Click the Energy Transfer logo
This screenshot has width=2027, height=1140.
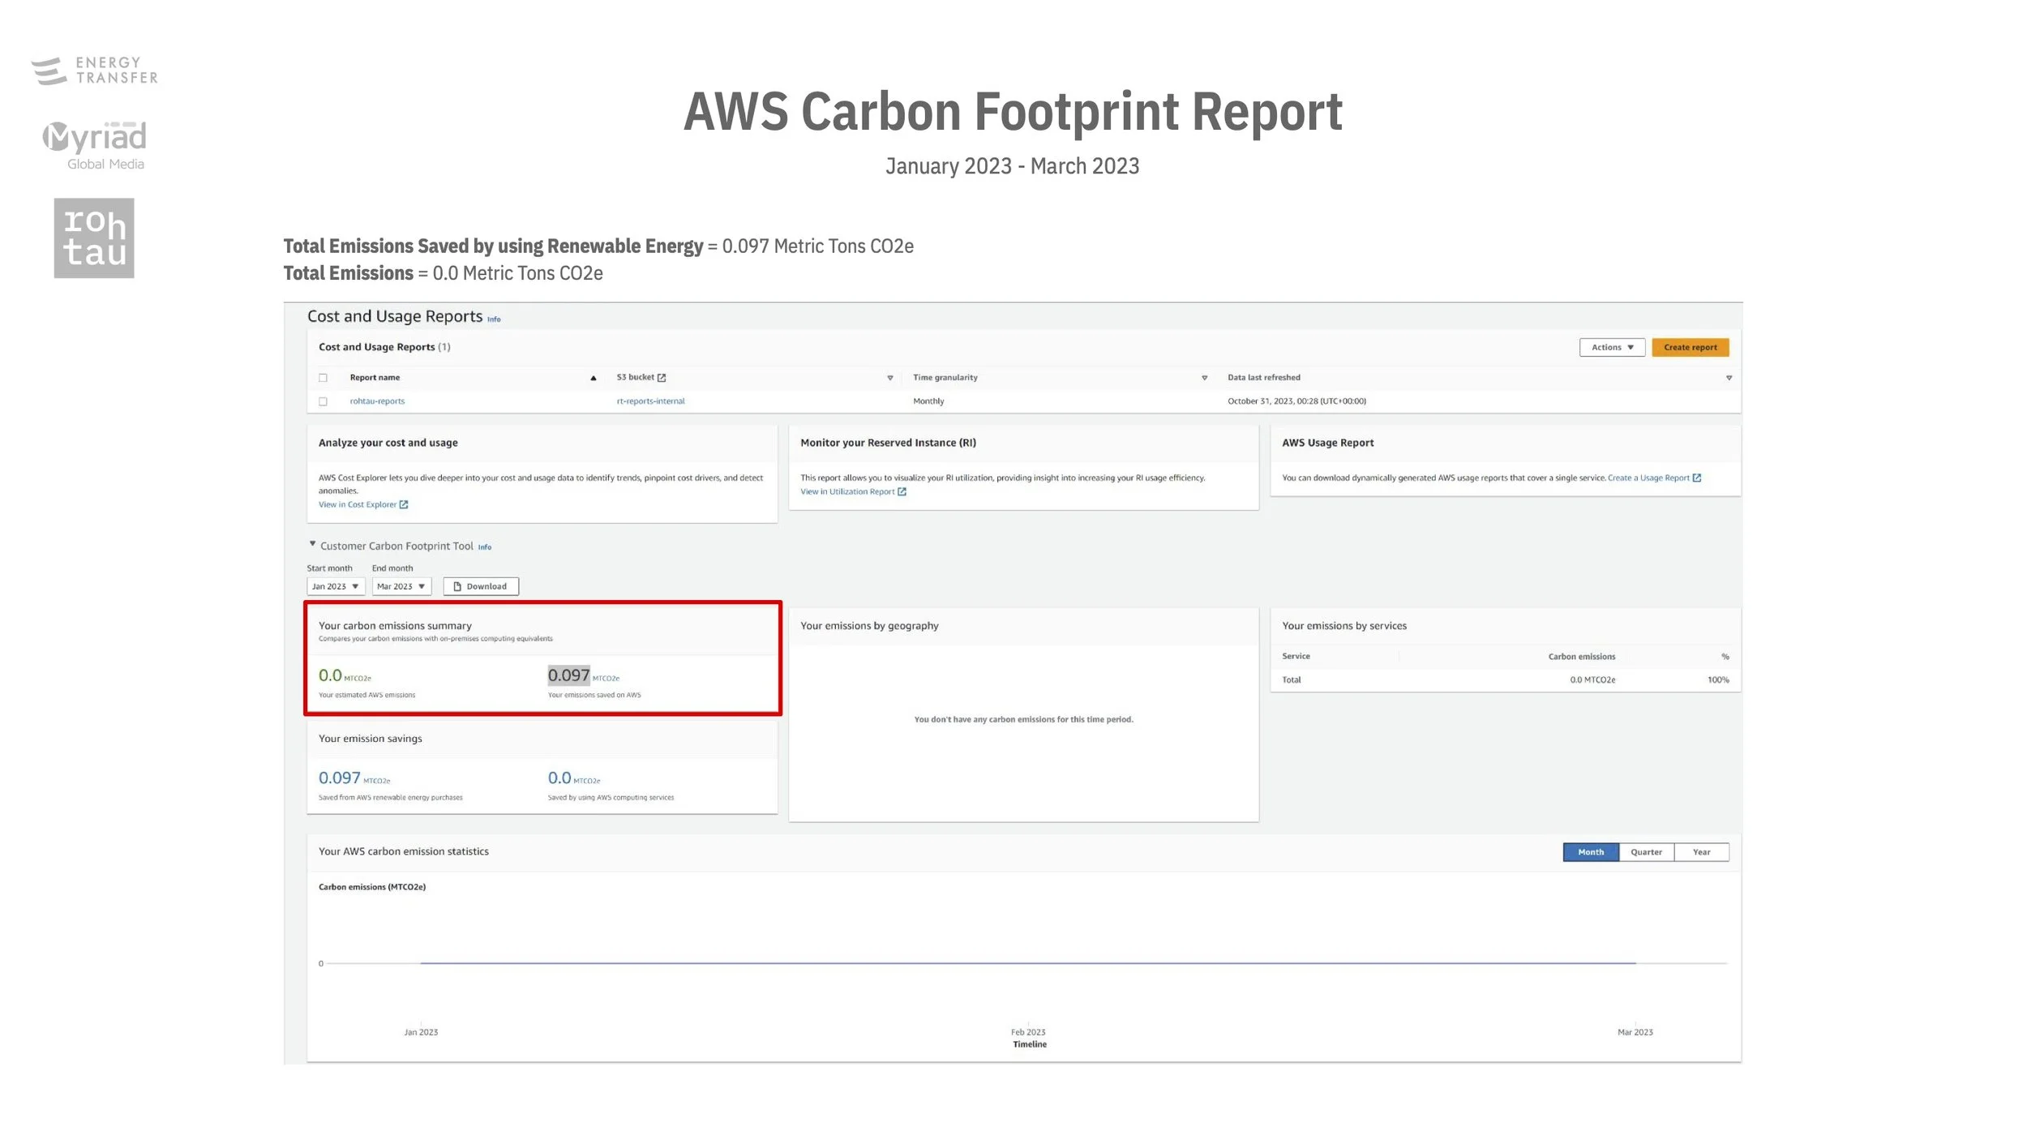click(94, 71)
